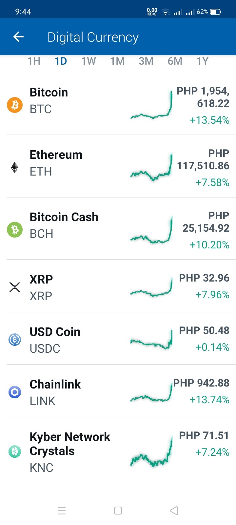Switch to the 3M timeframe tab
Screen dimensions: 236x525
tap(146, 61)
